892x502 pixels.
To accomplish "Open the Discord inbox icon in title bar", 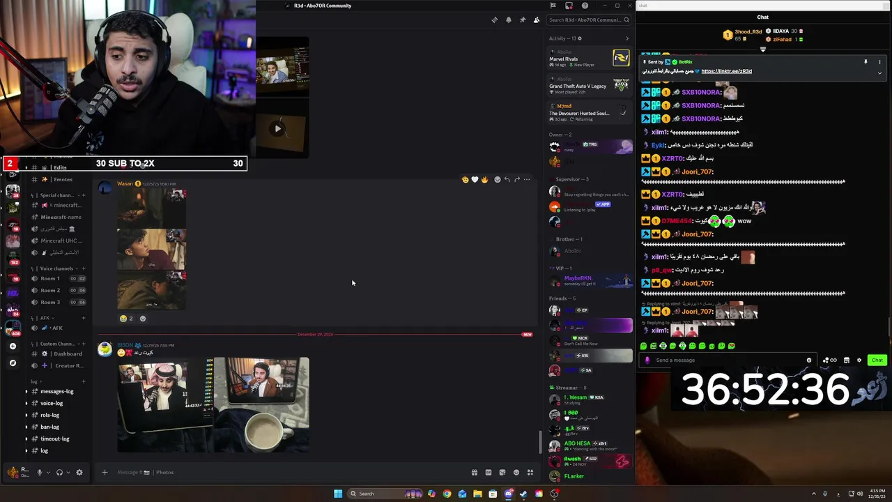I will [569, 6].
